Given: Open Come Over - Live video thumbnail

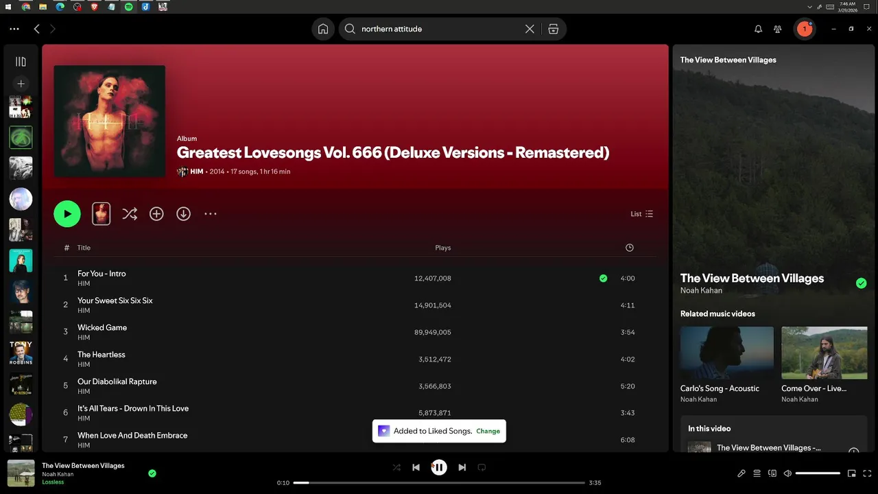Looking at the screenshot, I should click(x=824, y=353).
